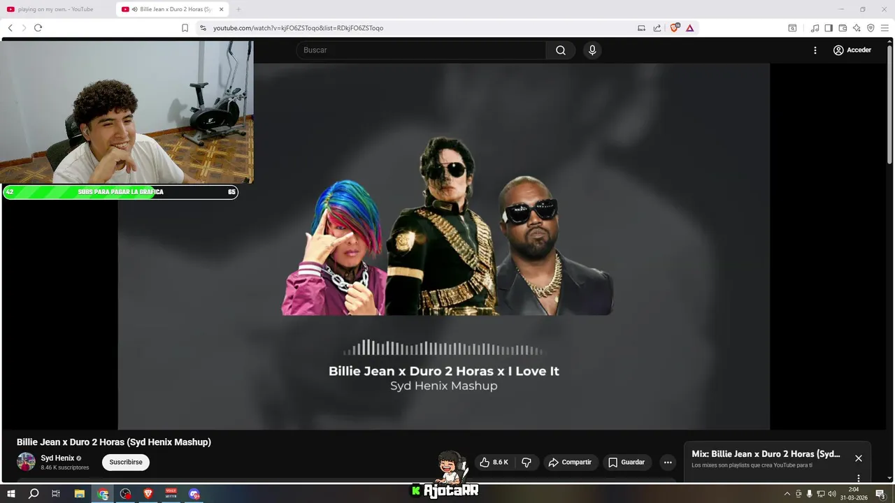This screenshot has height=503, width=895.
Task: Click microphone icon in system tray
Action: [810, 494]
